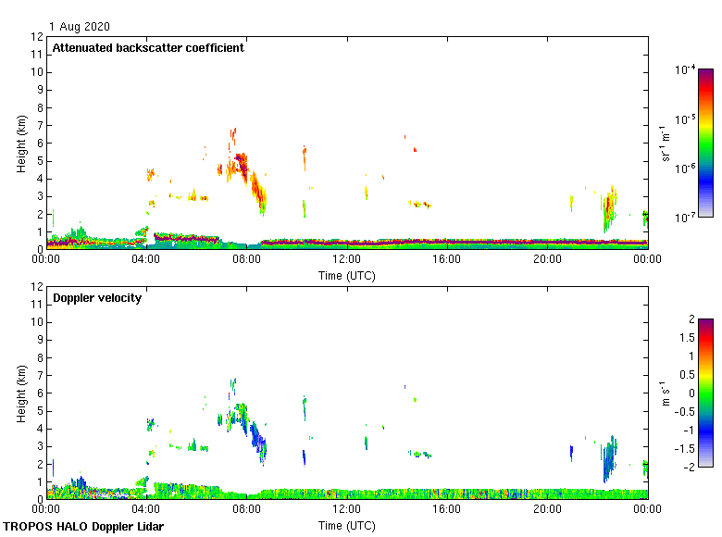This screenshot has width=722, height=537.
Task: Click the backscatter coefficient color bar
Action: point(705,143)
